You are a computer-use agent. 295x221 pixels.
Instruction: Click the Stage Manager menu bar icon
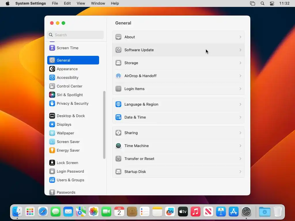252,3
